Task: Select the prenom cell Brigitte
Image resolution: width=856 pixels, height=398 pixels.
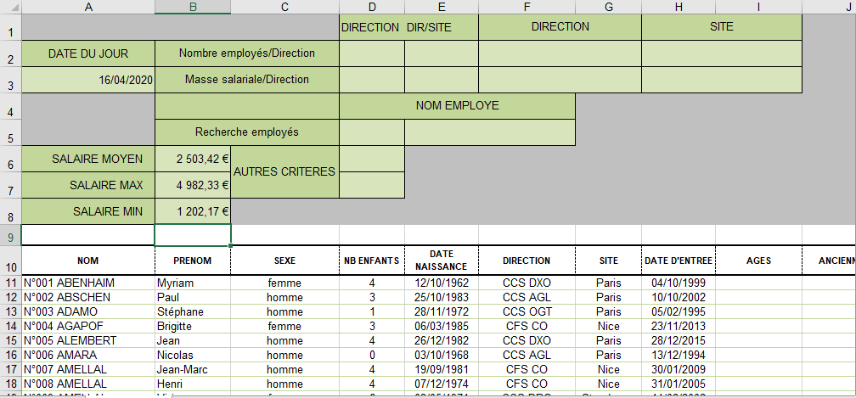Action: click(x=193, y=326)
